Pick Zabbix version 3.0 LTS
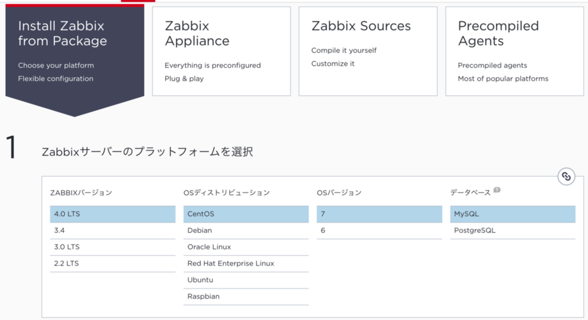The height and width of the screenshot is (320, 588). click(x=113, y=247)
